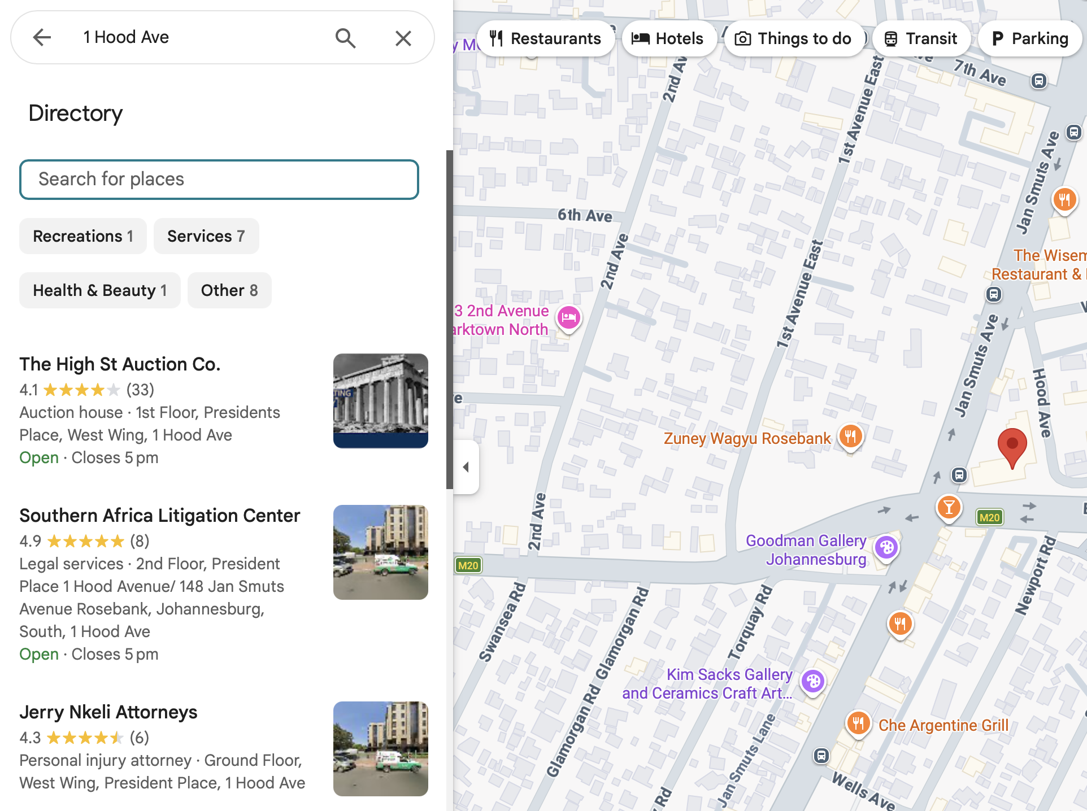This screenshot has width=1087, height=811.
Task: Go back using the arrow beside 1 Hood Ave
Action: pos(42,37)
